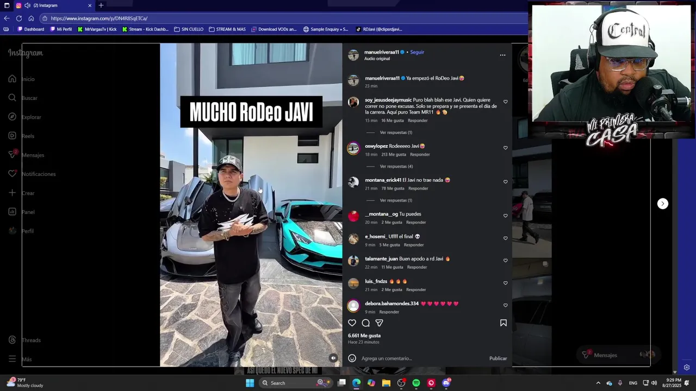Screen dimensions: 696x391
Task: Open Más hamburger menu in sidebar
Action: click(20, 359)
